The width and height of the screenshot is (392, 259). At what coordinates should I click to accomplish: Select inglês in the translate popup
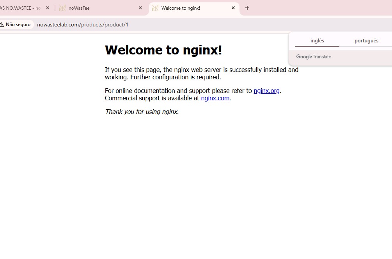(x=317, y=40)
